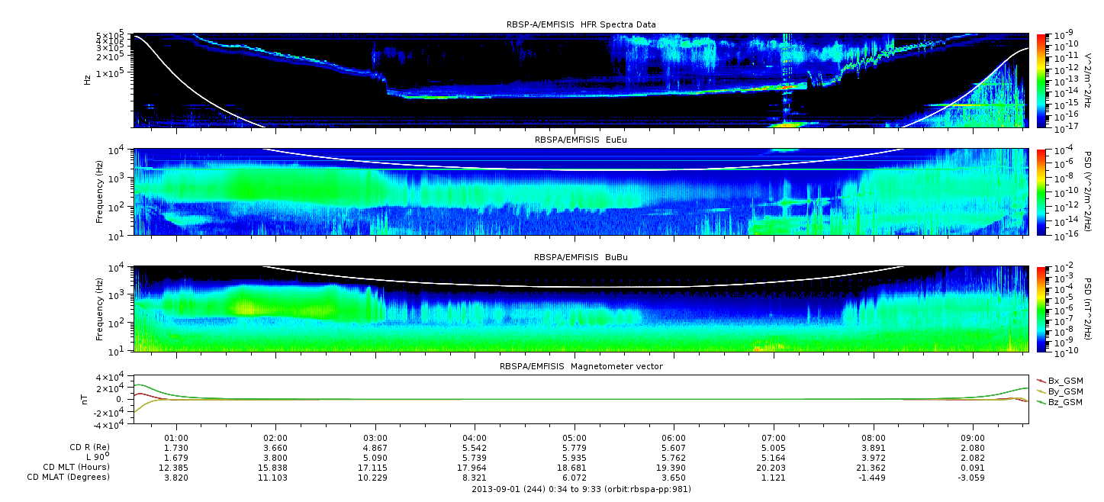Click the BuBu panel color bar
The height and width of the screenshot is (502, 1104).
click(1041, 309)
